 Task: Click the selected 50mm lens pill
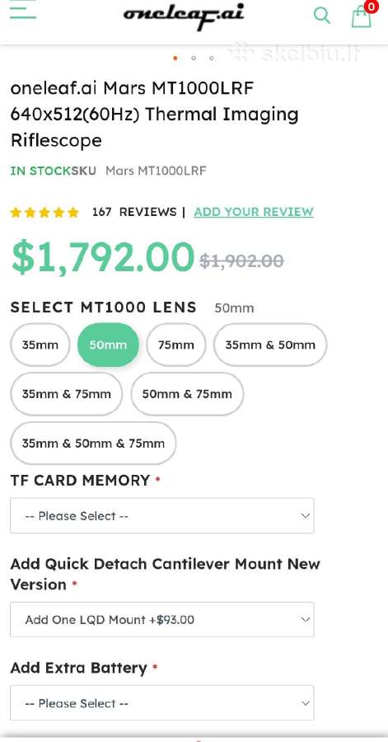[x=108, y=345]
